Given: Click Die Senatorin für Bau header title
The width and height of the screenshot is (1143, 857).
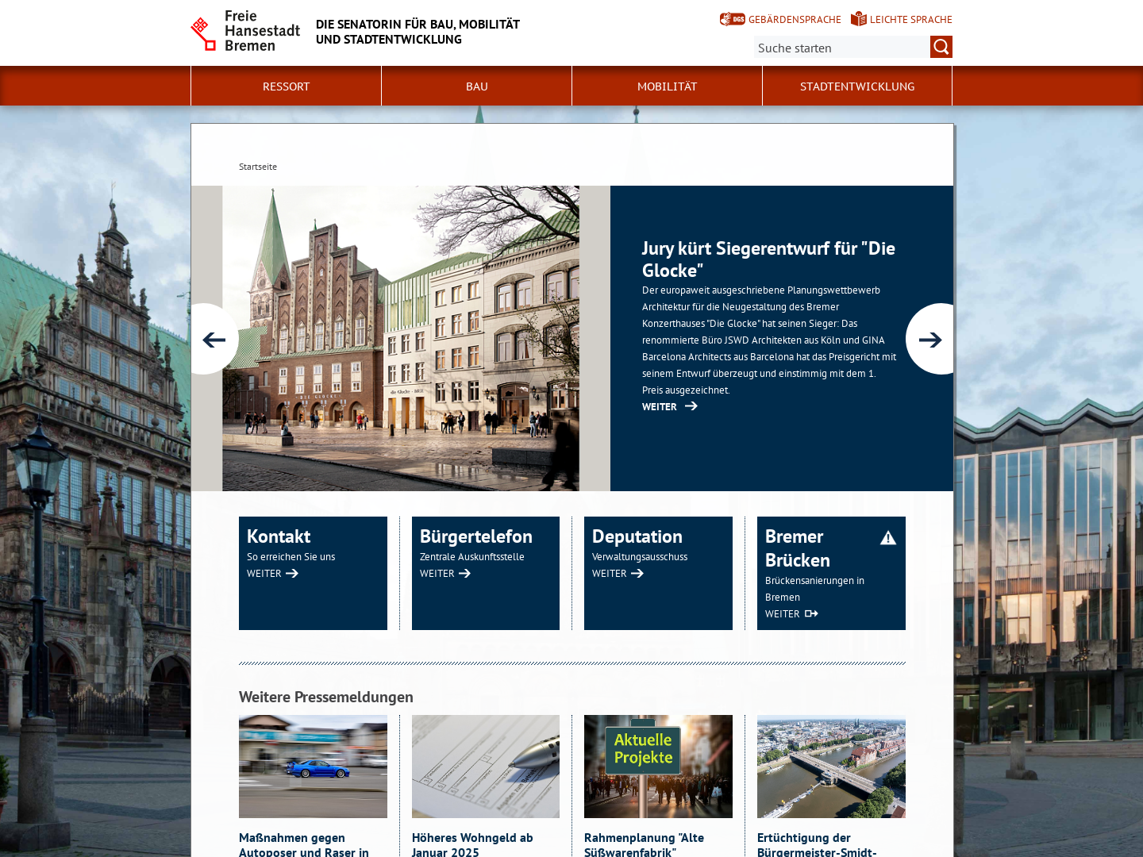Looking at the screenshot, I should 418,32.
